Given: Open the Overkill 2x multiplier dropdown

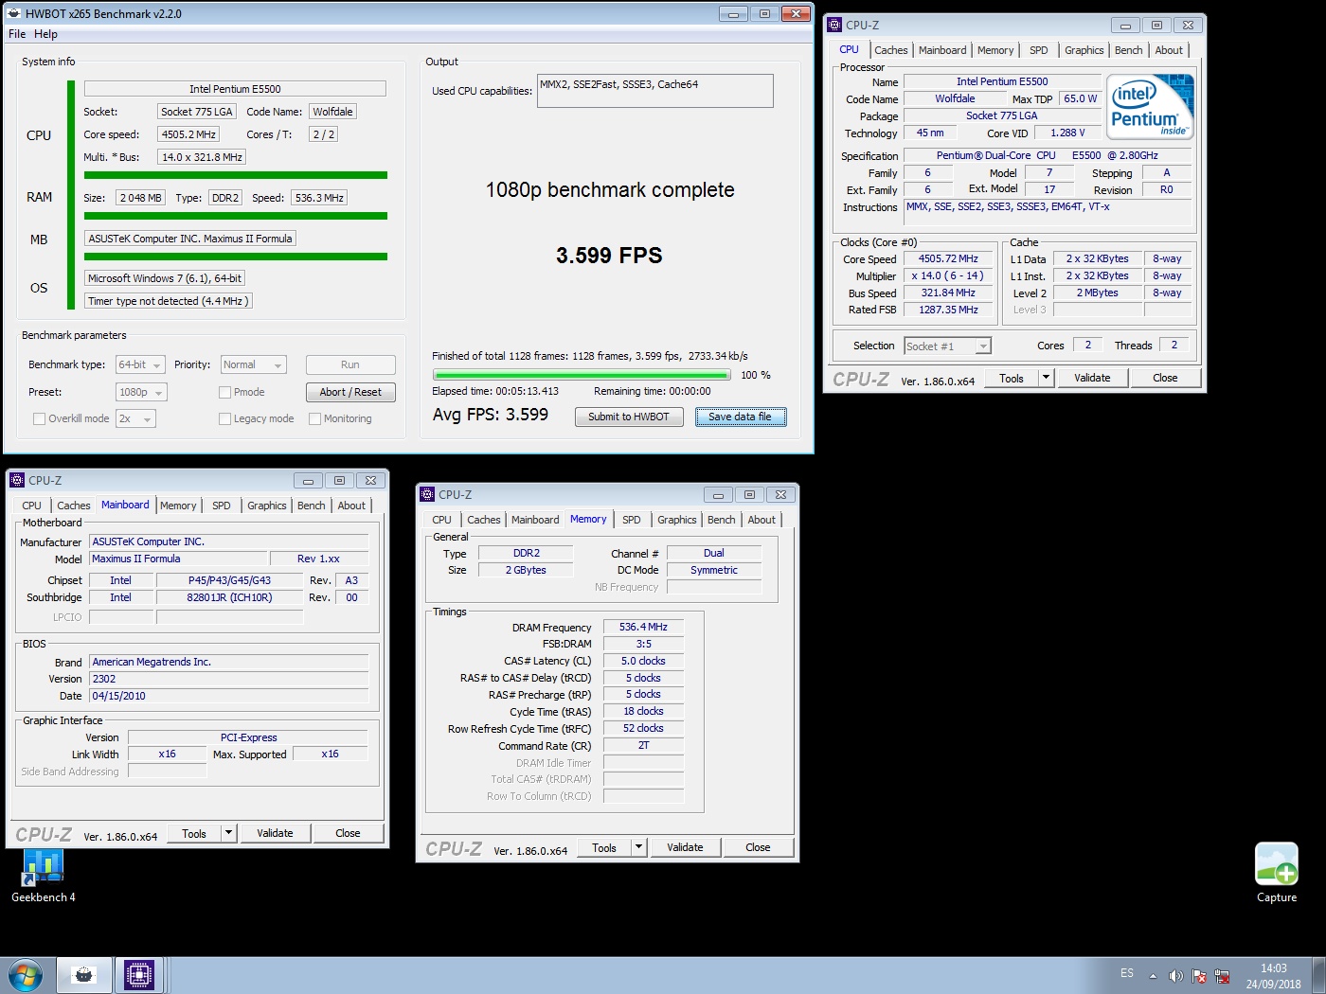Looking at the screenshot, I should pyautogui.click(x=135, y=418).
